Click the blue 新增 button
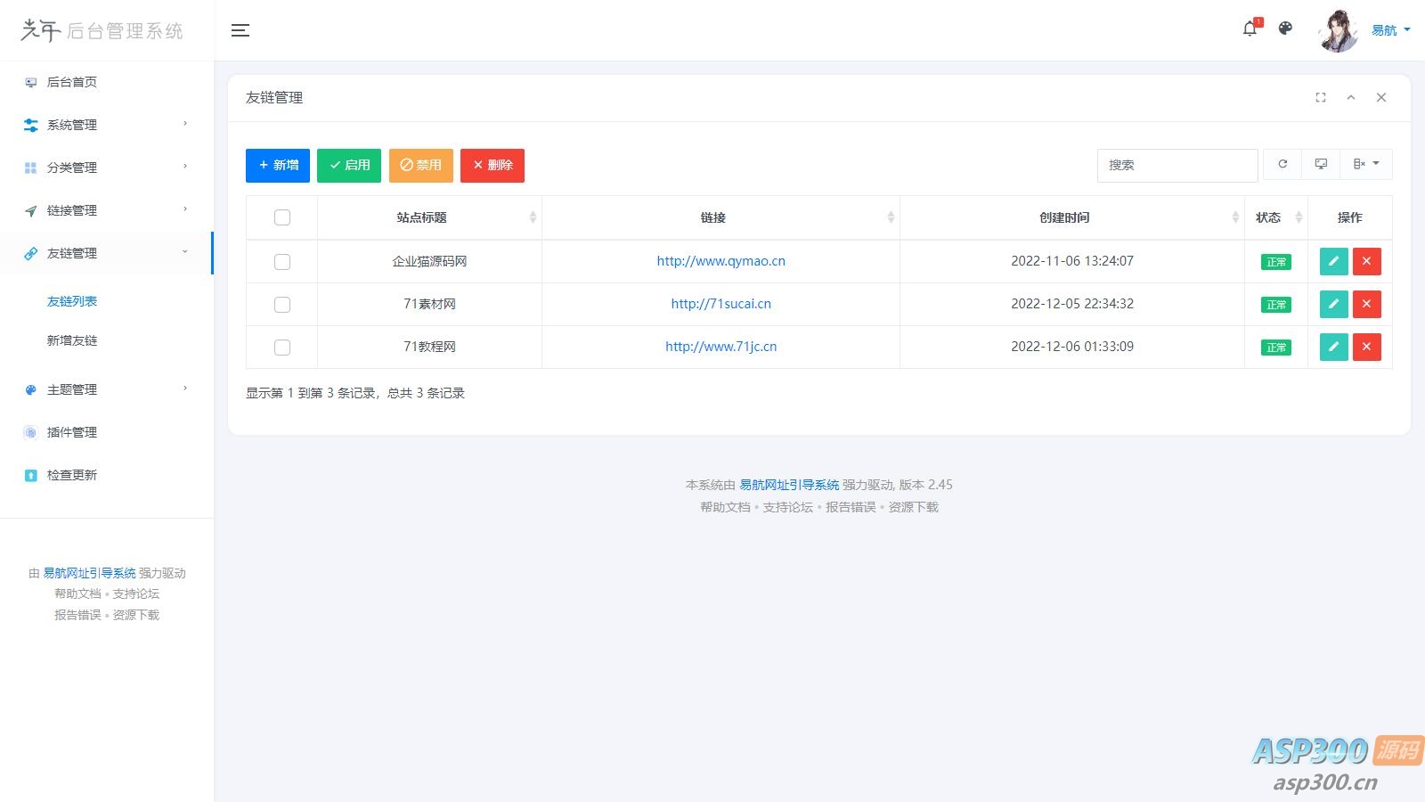The width and height of the screenshot is (1425, 802). (x=278, y=165)
